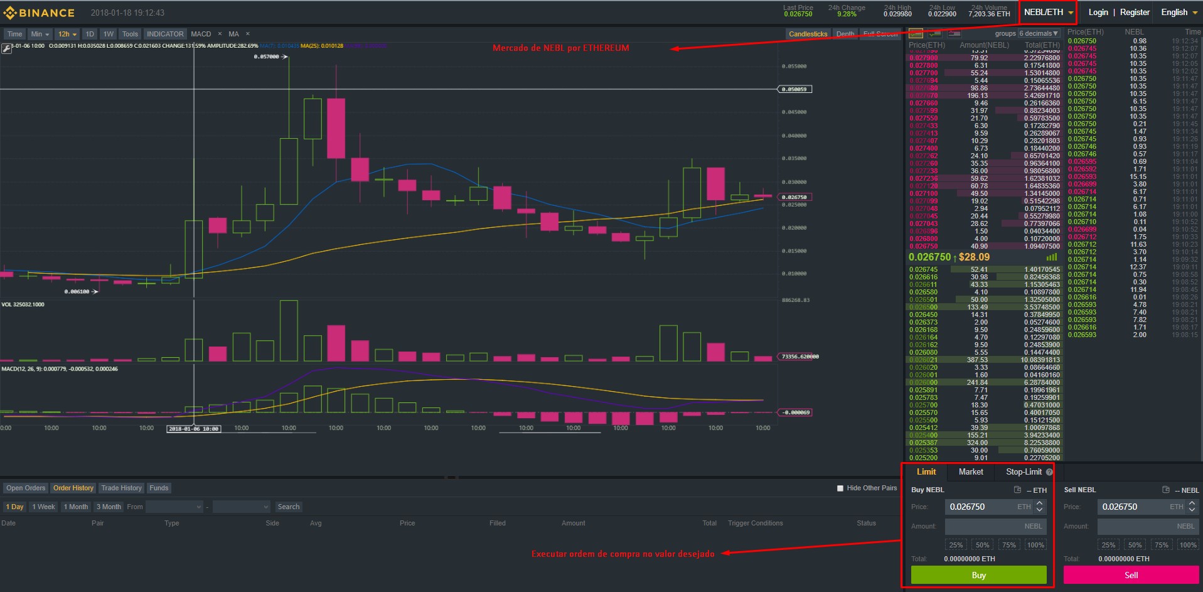Filter order history by 1 Week
Image resolution: width=1203 pixels, height=592 pixels.
tap(43, 507)
